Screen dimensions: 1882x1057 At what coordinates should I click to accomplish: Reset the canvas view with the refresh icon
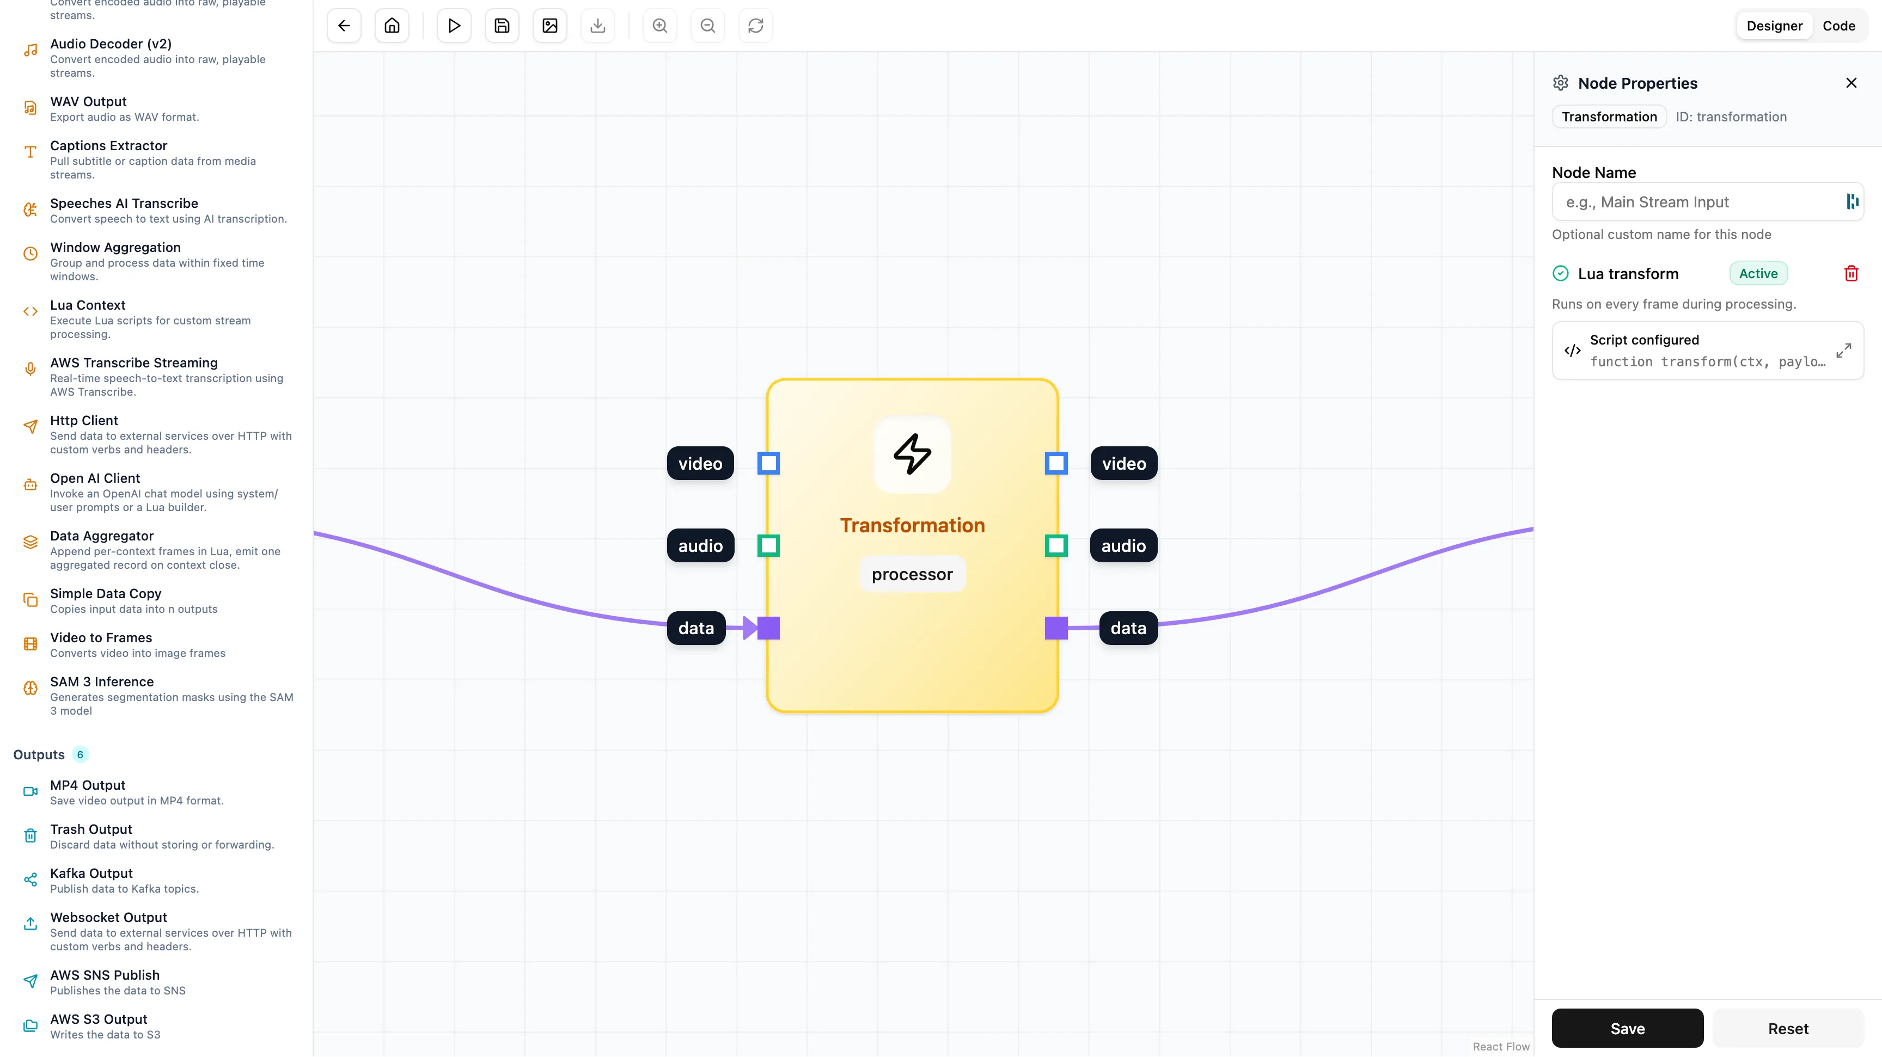[x=755, y=25]
